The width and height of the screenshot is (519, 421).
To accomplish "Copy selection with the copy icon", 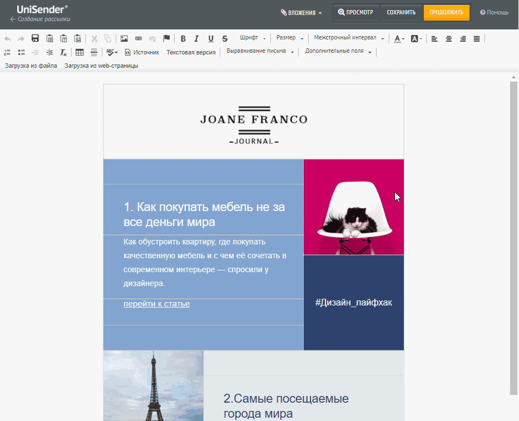I will (107, 39).
